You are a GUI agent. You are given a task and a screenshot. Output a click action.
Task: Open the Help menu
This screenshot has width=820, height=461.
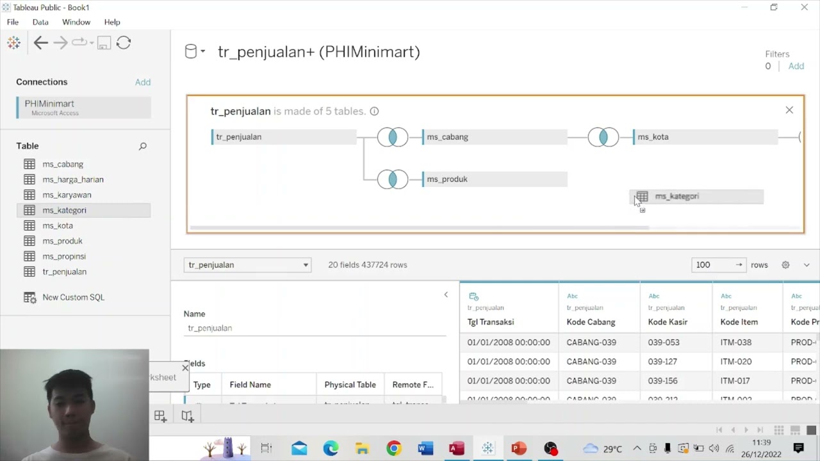(112, 22)
